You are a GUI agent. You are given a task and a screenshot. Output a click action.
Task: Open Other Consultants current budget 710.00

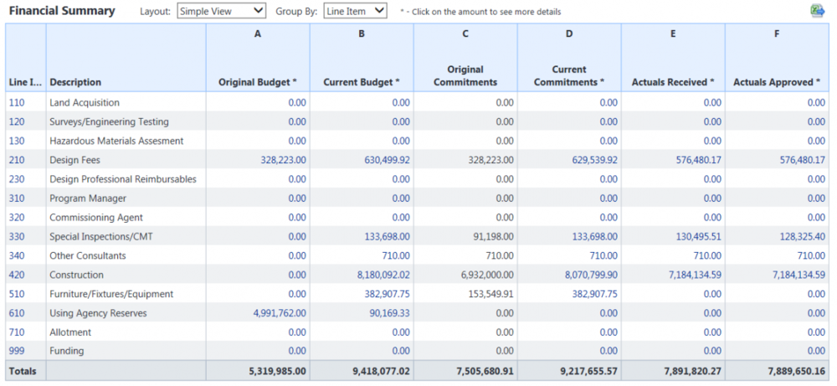pyautogui.click(x=396, y=255)
